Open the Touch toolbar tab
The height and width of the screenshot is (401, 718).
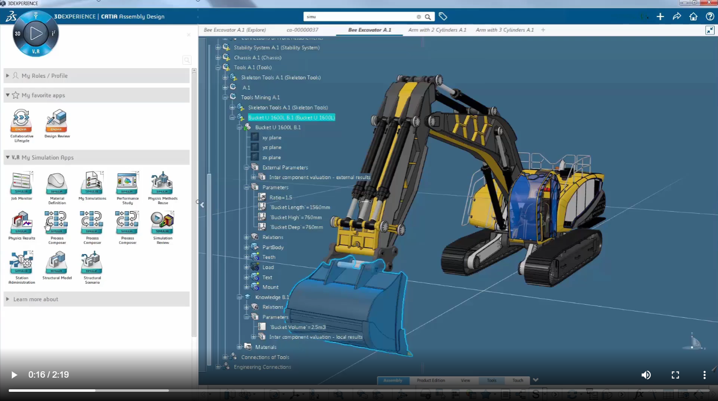(517, 381)
